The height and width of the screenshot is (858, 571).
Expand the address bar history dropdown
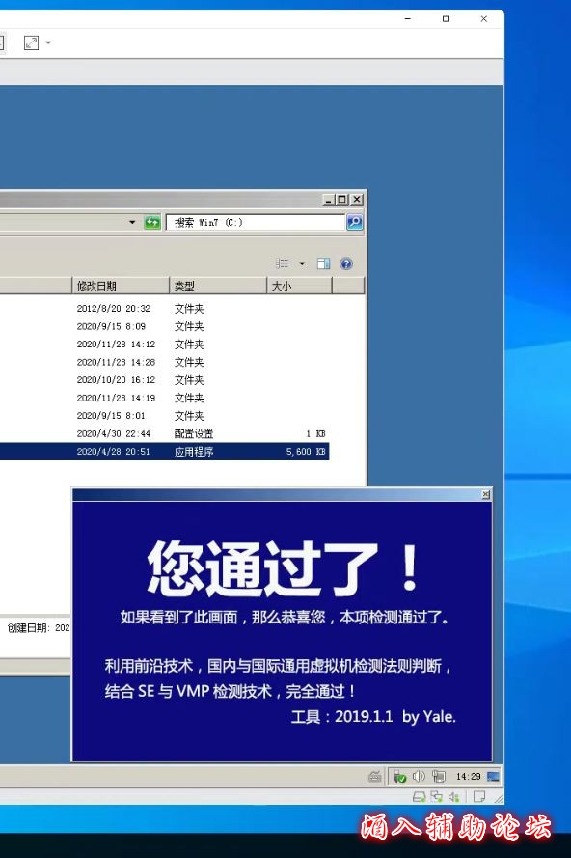click(x=132, y=222)
